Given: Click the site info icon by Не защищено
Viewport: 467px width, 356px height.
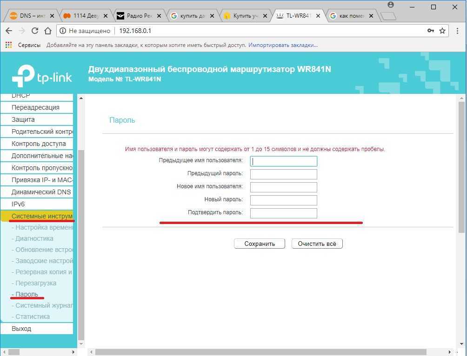Looking at the screenshot, I should [62, 31].
